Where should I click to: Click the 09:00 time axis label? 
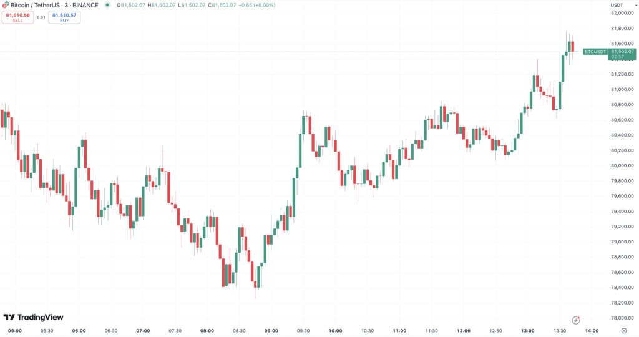(271, 331)
